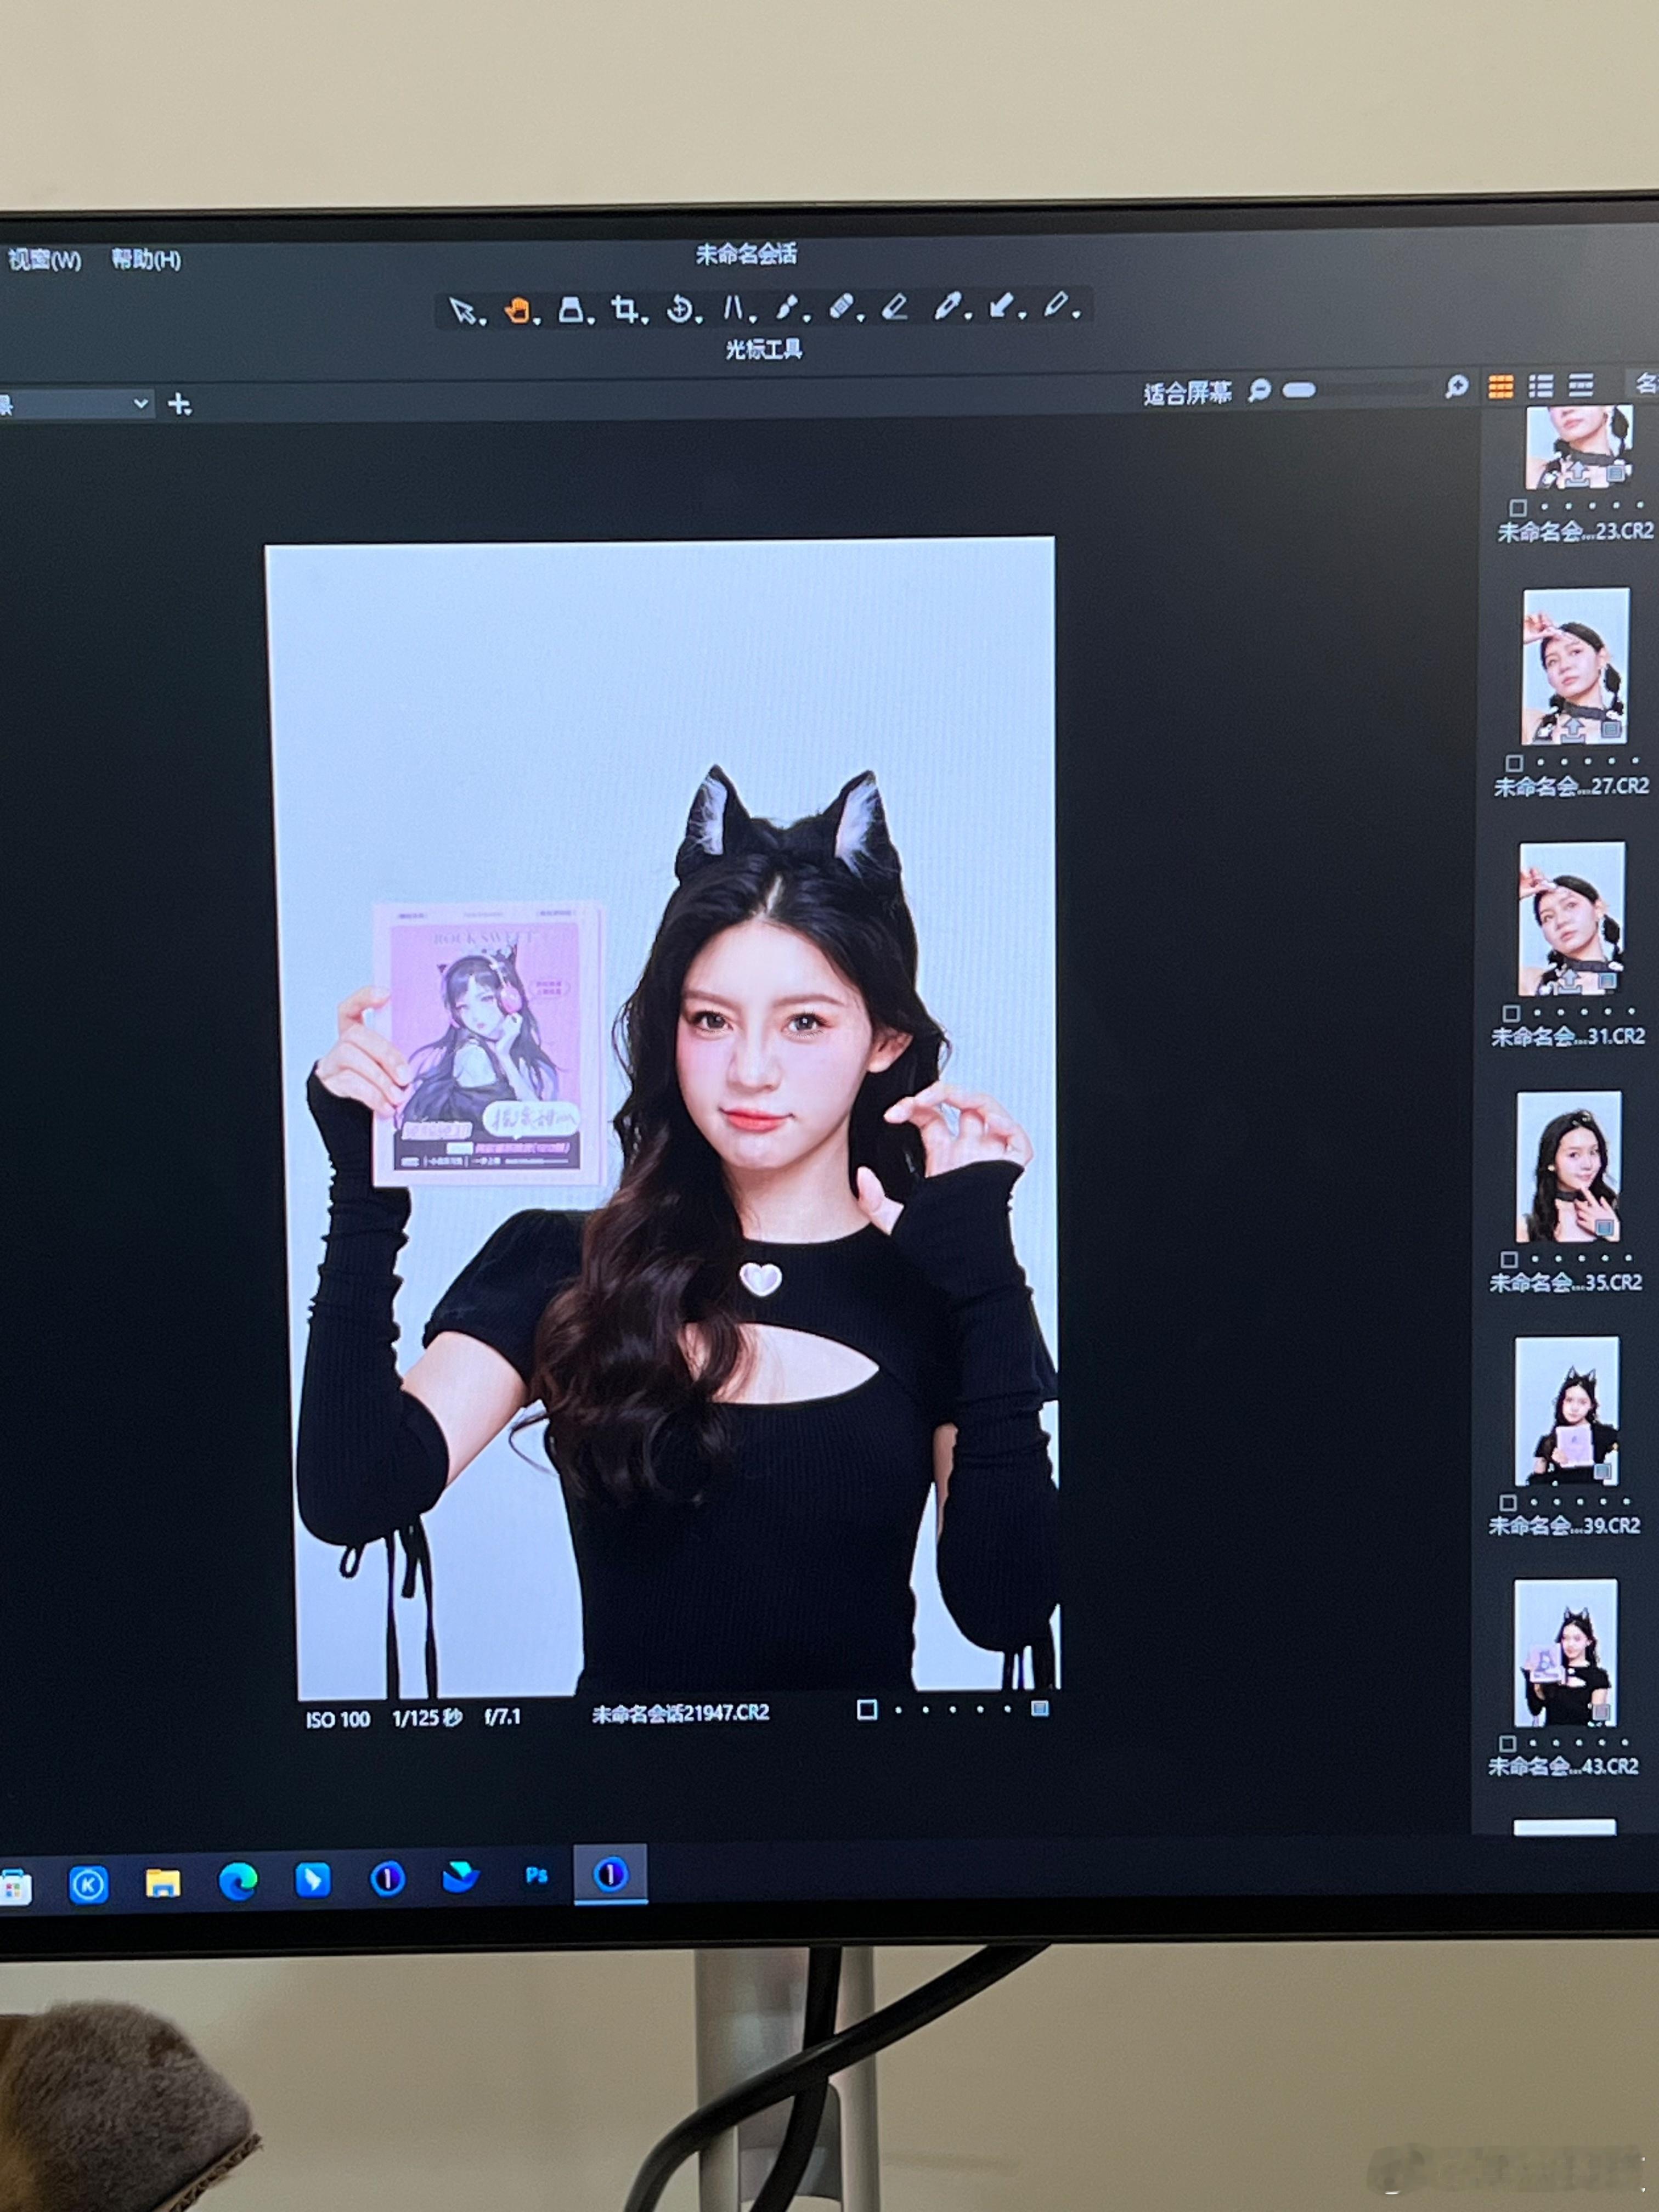Click the zoom-in magnifier icon
Image resolution: width=1659 pixels, height=2212 pixels.
click(x=1456, y=387)
